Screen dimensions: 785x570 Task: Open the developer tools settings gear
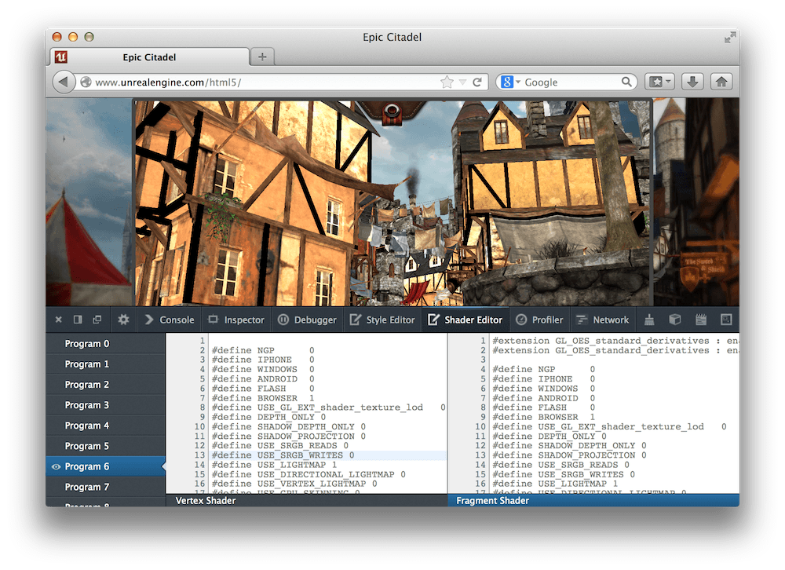[x=123, y=320]
